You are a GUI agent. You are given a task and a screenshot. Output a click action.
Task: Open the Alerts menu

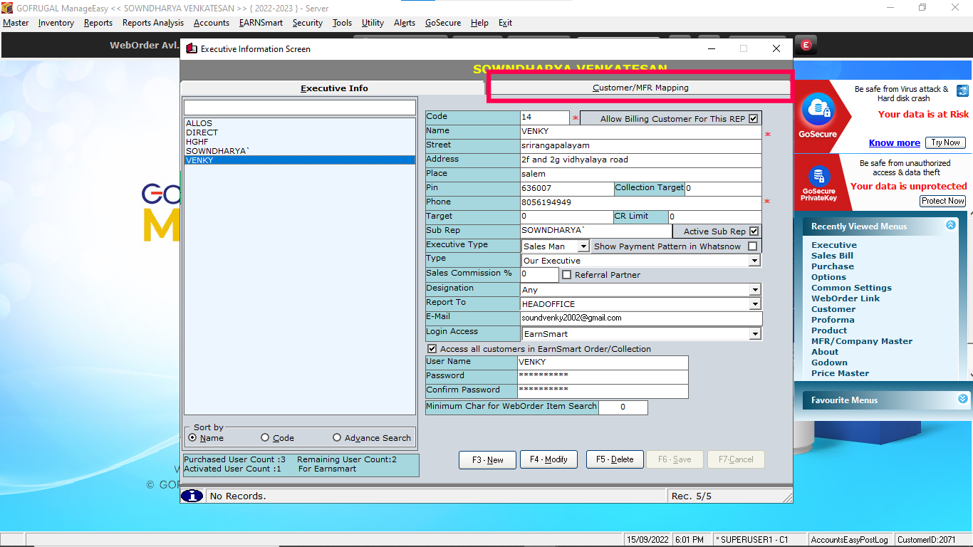(x=405, y=23)
